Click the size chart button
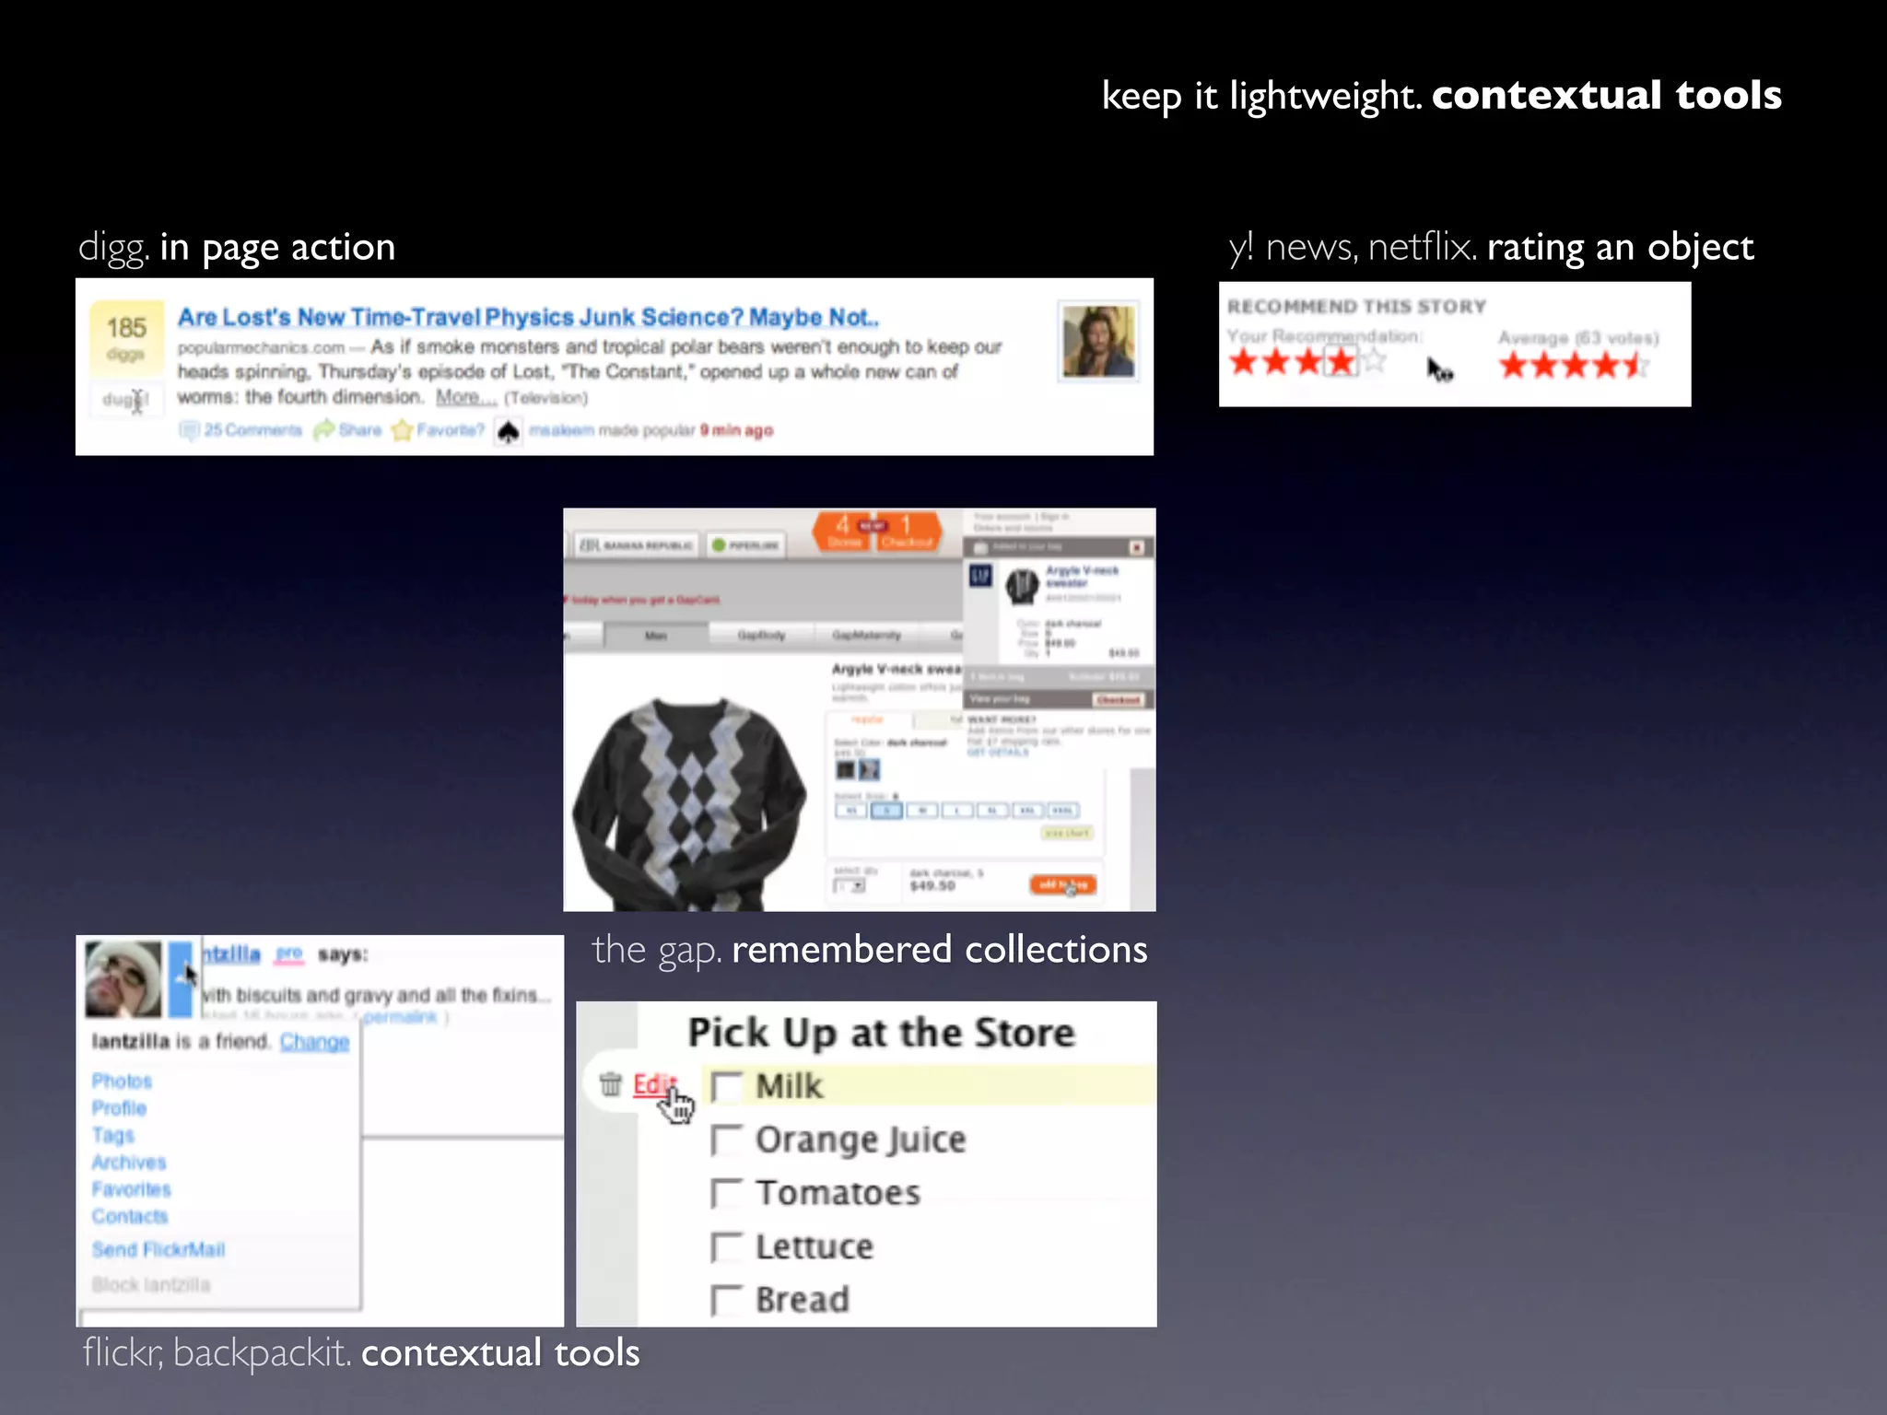The image size is (1887, 1415). click(x=1067, y=833)
